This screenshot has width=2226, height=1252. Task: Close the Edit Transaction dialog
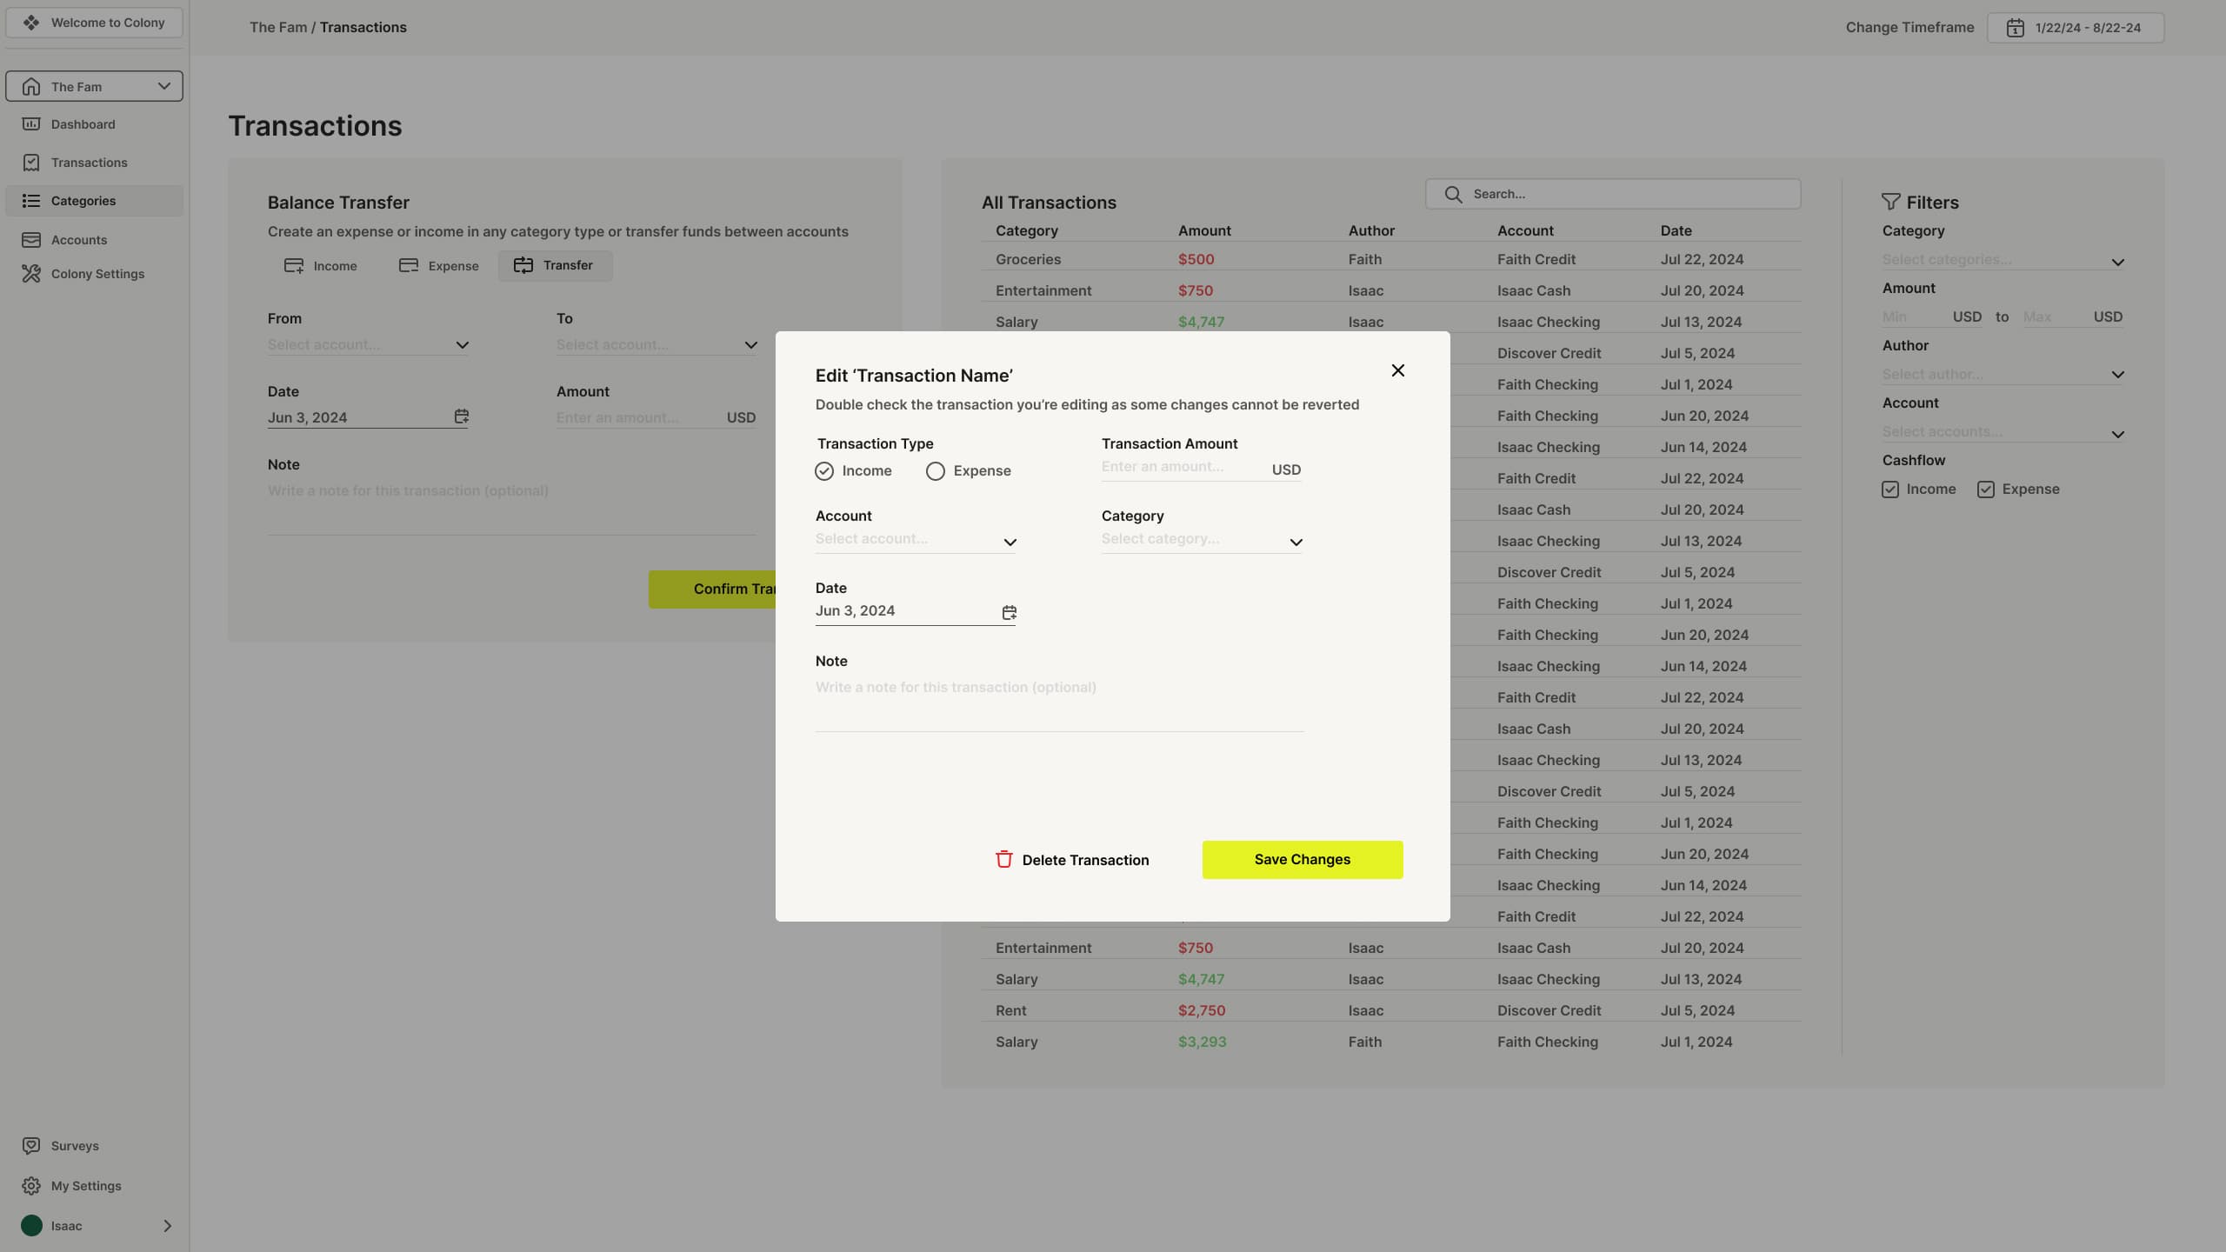tap(1397, 370)
